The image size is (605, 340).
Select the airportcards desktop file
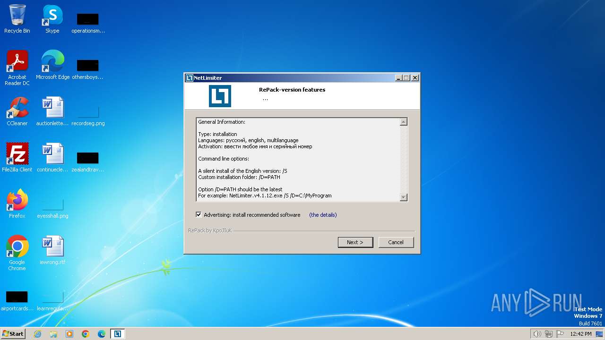click(x=17, y=301)
